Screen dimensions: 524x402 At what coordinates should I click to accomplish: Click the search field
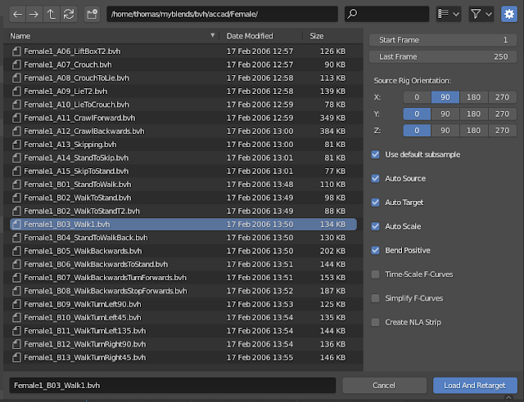click(386, 15)
